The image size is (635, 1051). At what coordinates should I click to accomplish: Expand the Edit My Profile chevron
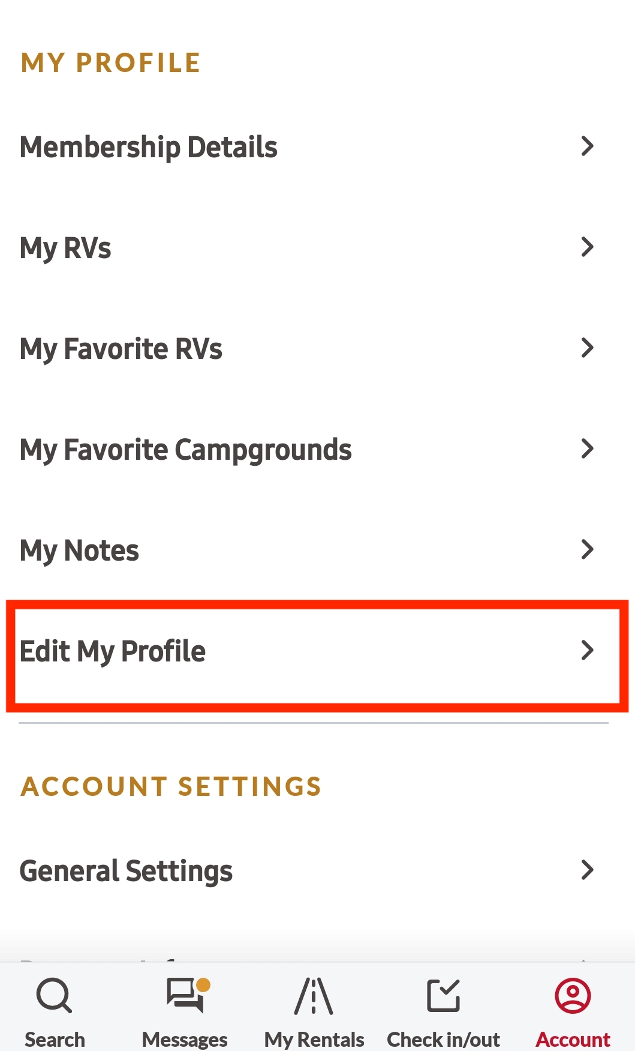588,650
